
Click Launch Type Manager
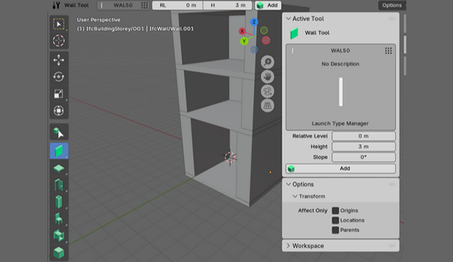(x=340, y=124)
